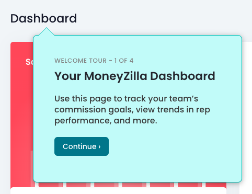Screen dimensions: 252x194
Task: Click the Dashboard page heading
Action: 43,18
